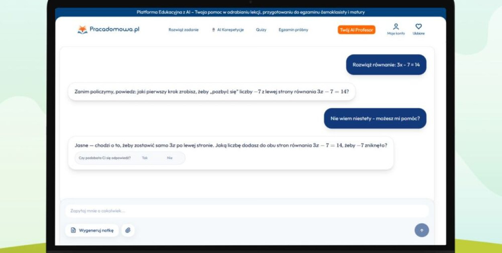Open Moje konto user profile icon
Viewport: 502px width, 253px height.
click(396, 27)
